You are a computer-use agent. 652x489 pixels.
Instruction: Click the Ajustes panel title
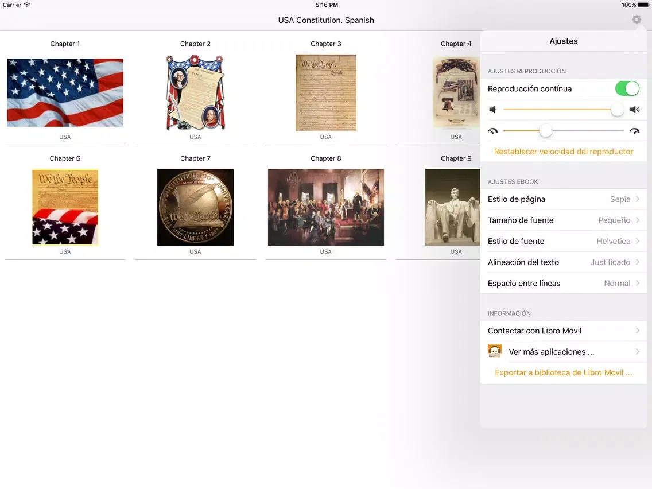pyautogui.click(x=564, y=41)
